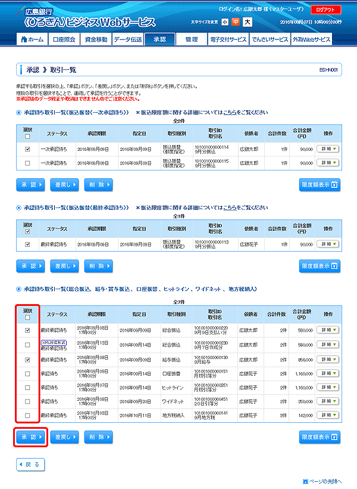Jump to ページの先頭へ link
This screenshot has width=357, height=489.
click(322, 482)
